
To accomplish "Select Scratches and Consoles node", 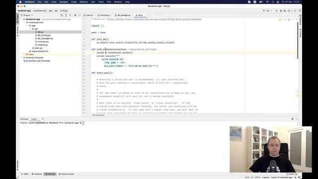I will click(x=38, y=61).
